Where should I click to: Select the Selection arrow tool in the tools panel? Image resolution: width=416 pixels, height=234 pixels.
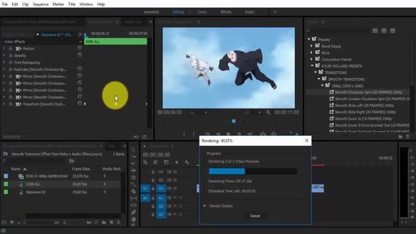[133, 149]
